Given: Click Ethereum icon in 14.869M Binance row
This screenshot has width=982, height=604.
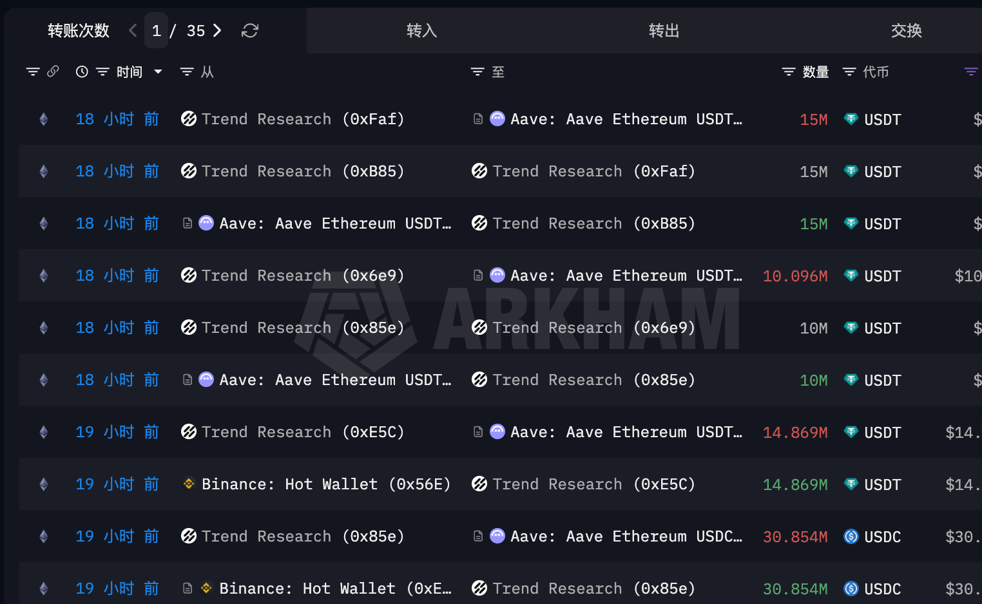Looking at the screenshot, I should tap(44, 484).
